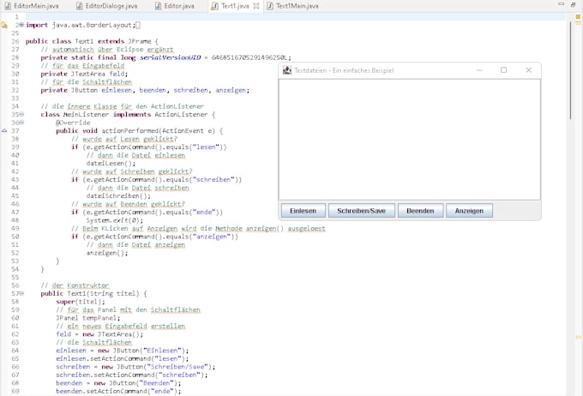Click 'private JTextArea feld;' on line 30

[x=84, y=74]
